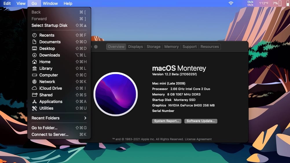Click the network speed indicator in menu bar
Screen dimensions: 290x163
[x=250, y=3]
